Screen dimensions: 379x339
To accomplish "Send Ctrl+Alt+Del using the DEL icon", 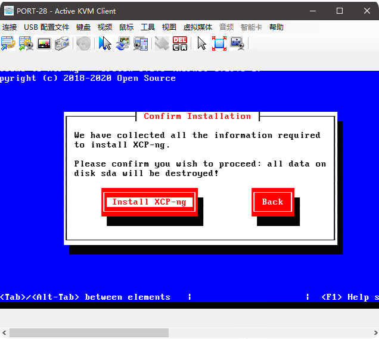I will [x=180, y=43].
